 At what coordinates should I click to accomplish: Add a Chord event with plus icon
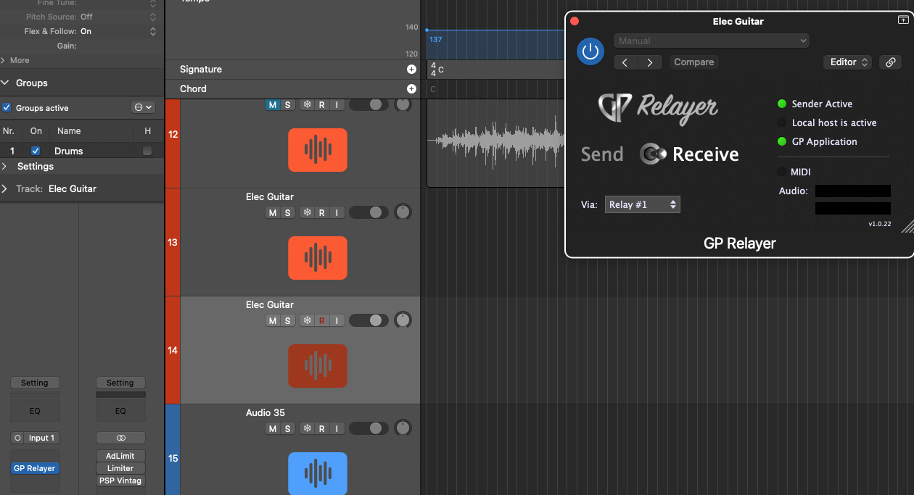point(411,89)
